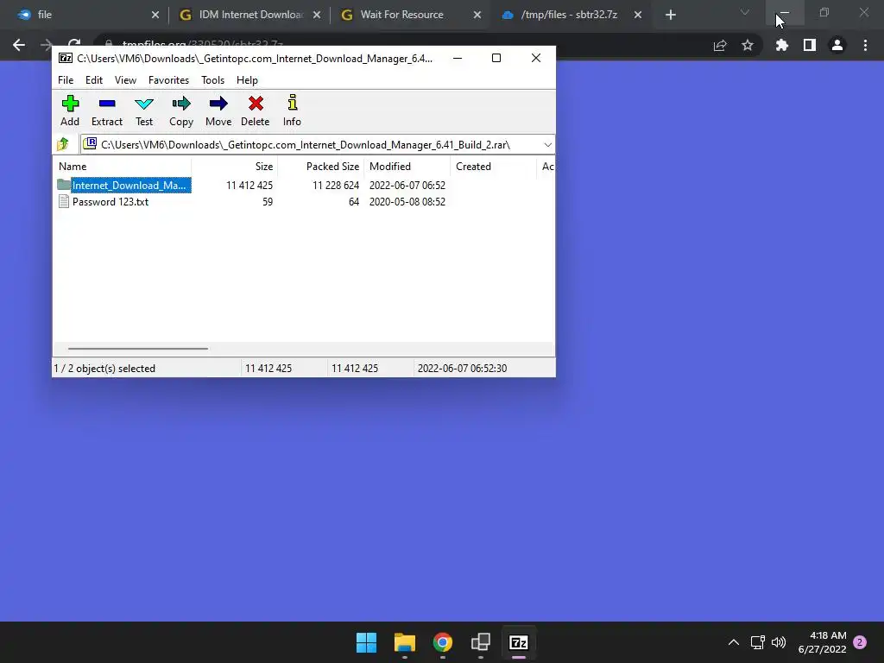Choose the Move toolbar icon
This screenshot has height=663, width=884.
[x=218, y=104]
